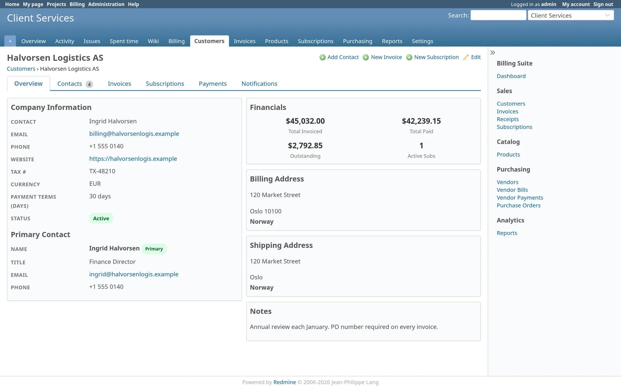Click the Contacts count badge 4
Viewport: 621px width, 388px height.
pos(89,84)
